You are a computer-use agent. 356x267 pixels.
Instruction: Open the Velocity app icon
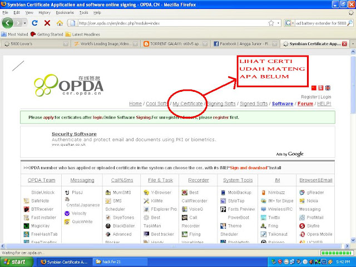coord(67,214)
